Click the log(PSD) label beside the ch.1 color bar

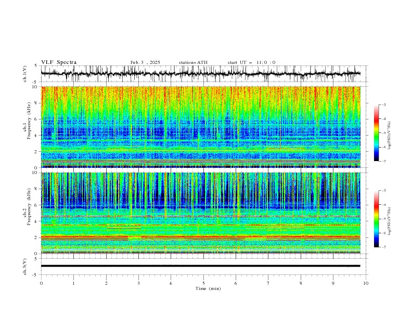[x=390, y=136]
